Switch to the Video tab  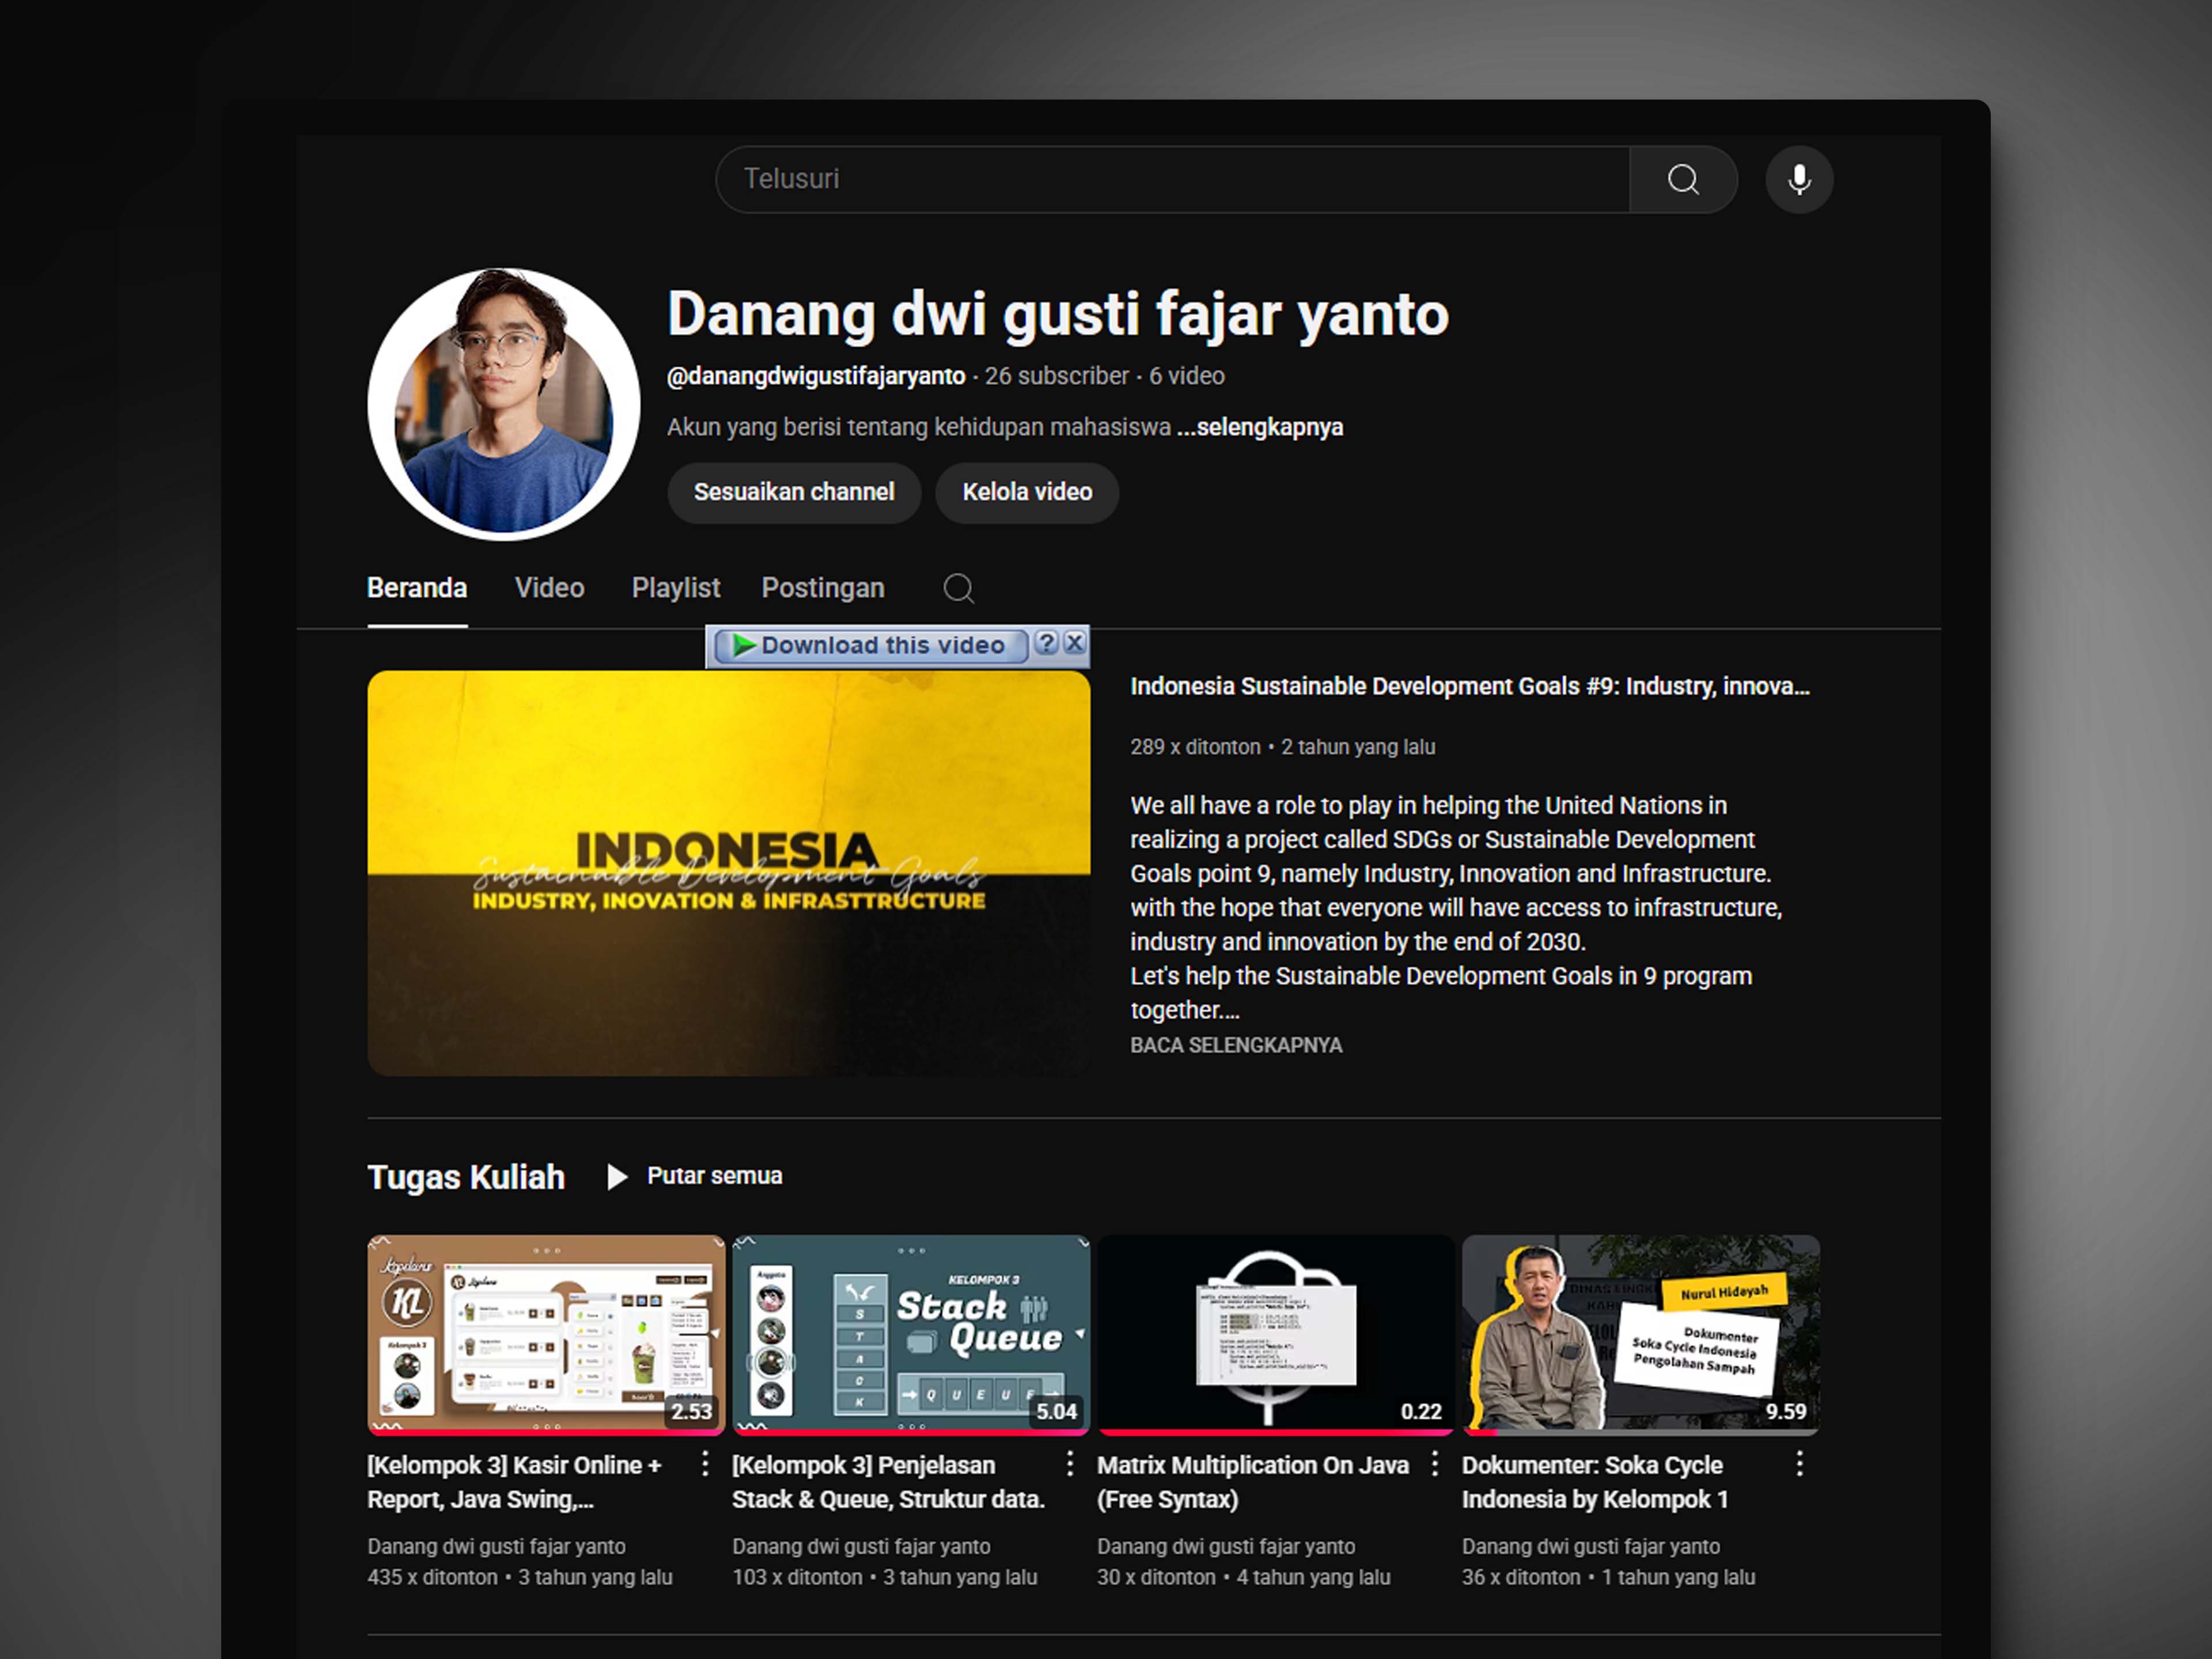click(x=549, y=588)
